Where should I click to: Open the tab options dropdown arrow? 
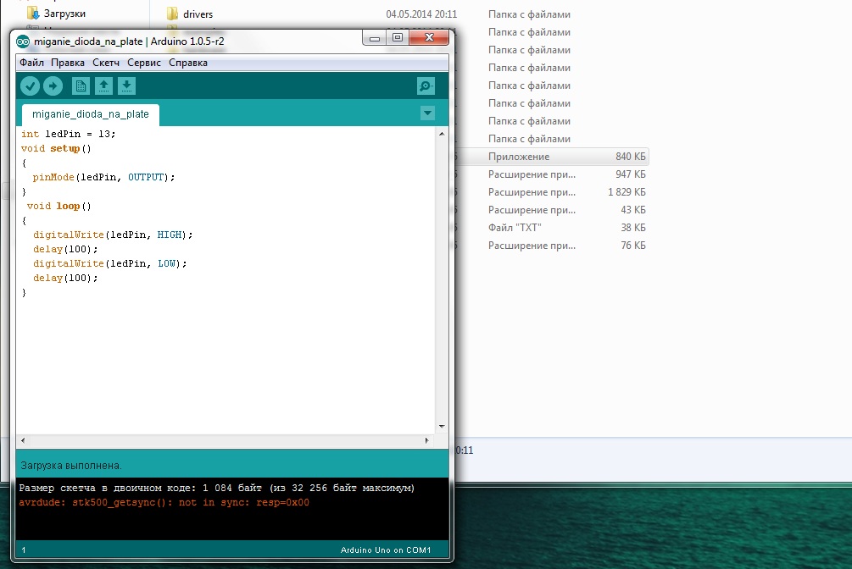point(427,112)
